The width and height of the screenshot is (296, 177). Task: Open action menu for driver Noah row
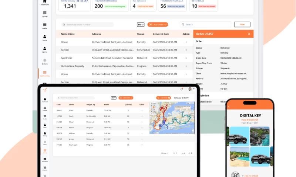click(142, 116)
